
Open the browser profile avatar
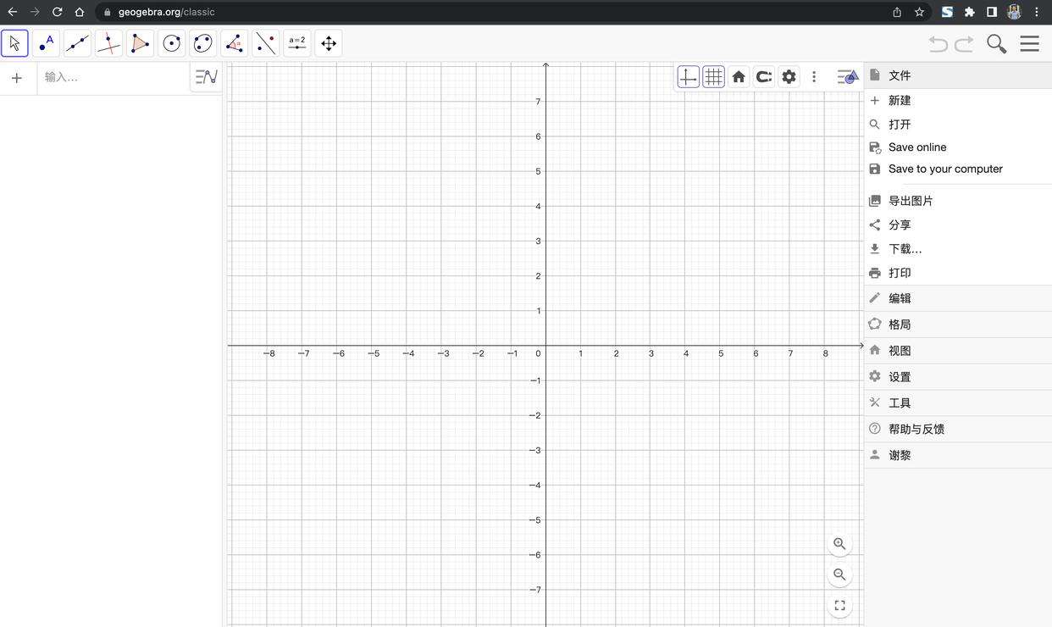1014,12
